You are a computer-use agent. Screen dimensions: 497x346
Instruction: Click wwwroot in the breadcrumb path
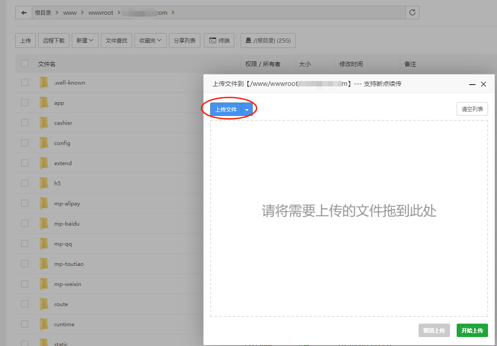[x=101, y=13]
